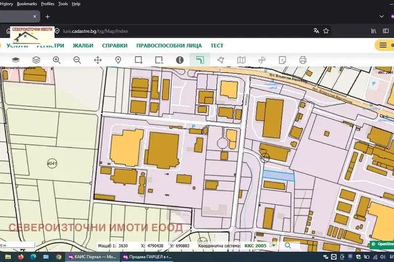394x262 pixels.
Task: Open the ТЕСТ menu item
Action: (217, 46)
